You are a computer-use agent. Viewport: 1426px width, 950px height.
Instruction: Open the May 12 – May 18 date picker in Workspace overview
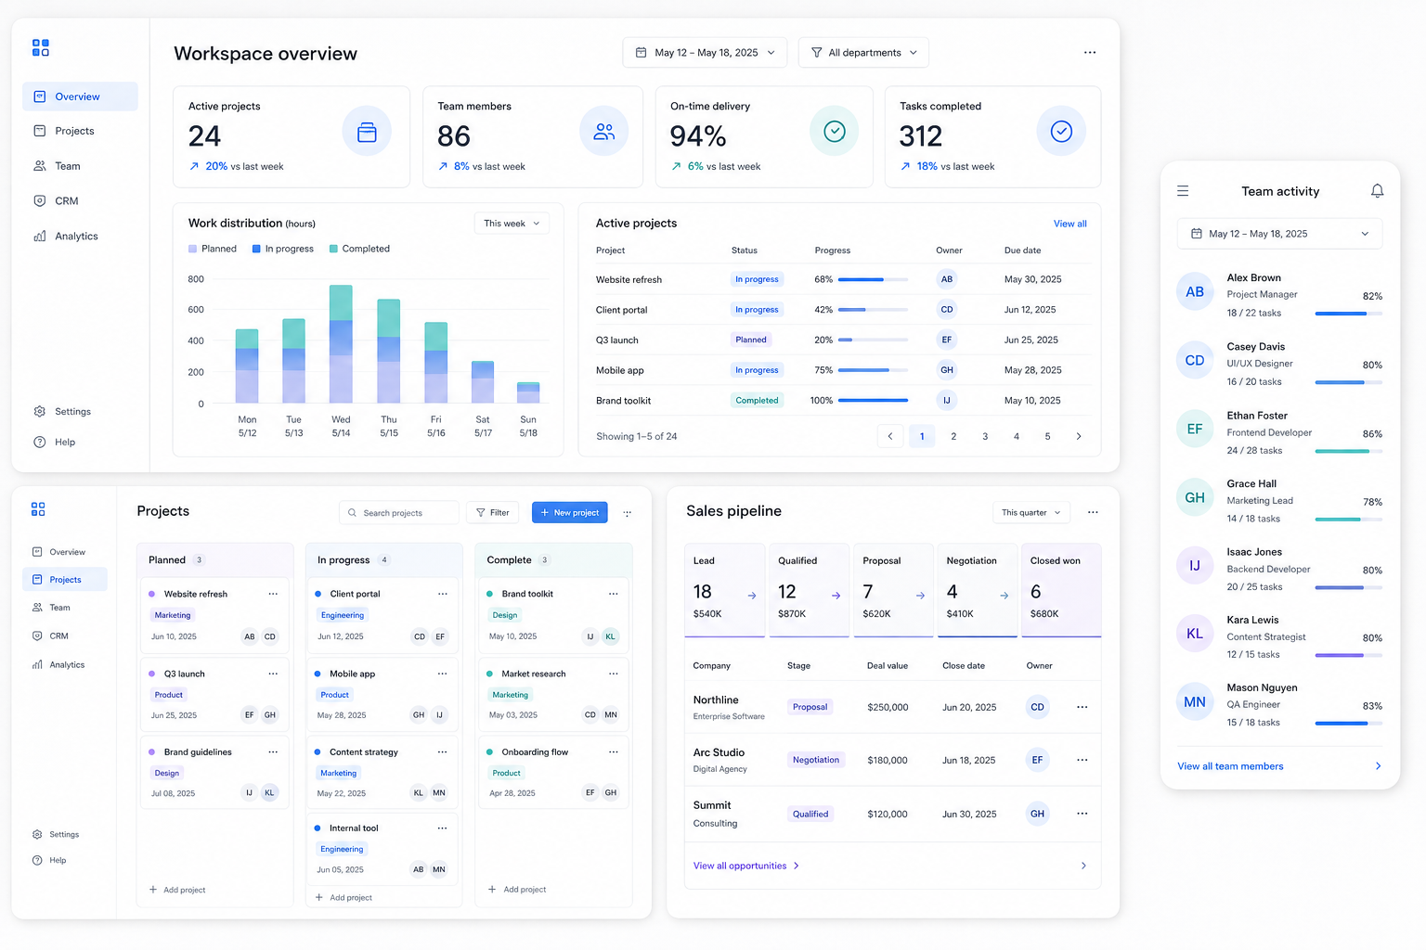pyautogui.click(x=705, y=53)
